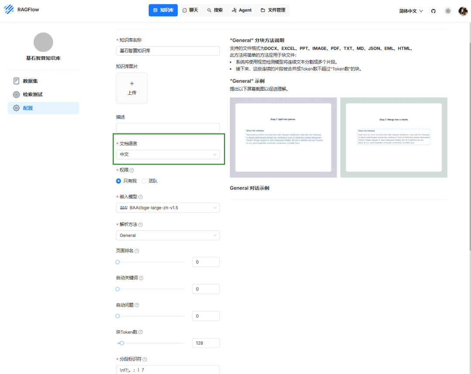
Task: Select the 团队 permission radio
Action: pos(144,181)
